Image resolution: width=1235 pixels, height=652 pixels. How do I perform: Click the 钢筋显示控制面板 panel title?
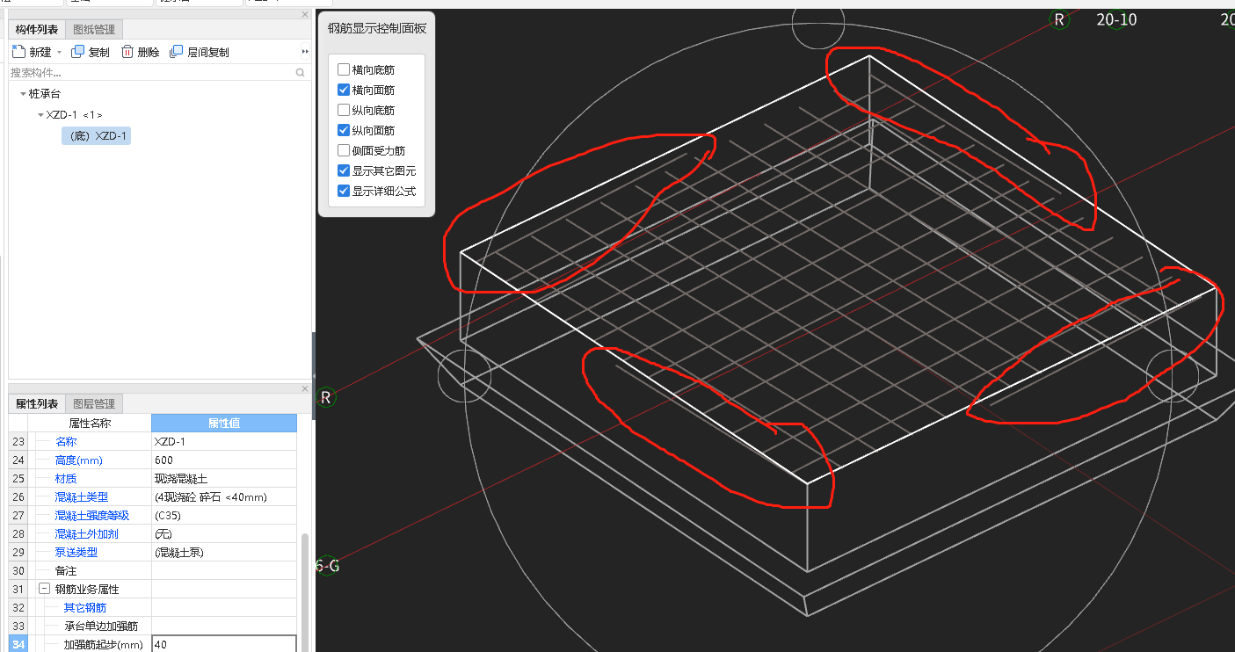377,28
